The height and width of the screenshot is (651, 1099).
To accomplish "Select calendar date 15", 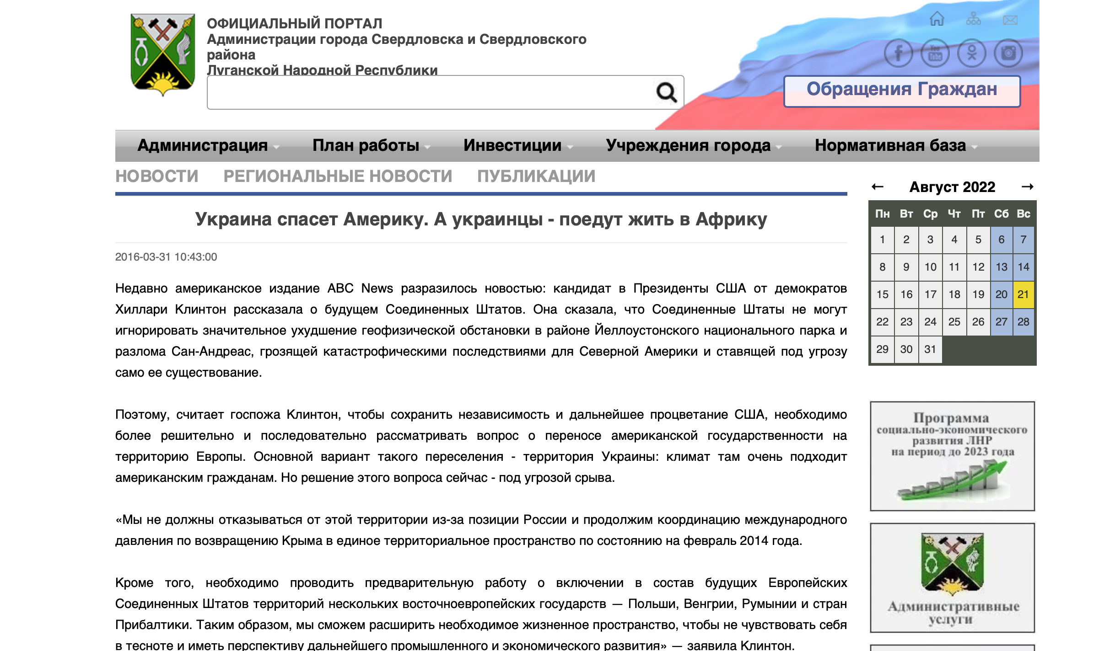I will tap(883, 294).
